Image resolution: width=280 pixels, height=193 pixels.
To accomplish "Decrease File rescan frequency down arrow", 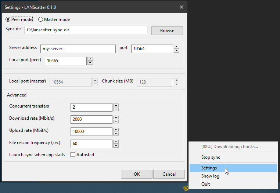I will [x=116, y=146].
